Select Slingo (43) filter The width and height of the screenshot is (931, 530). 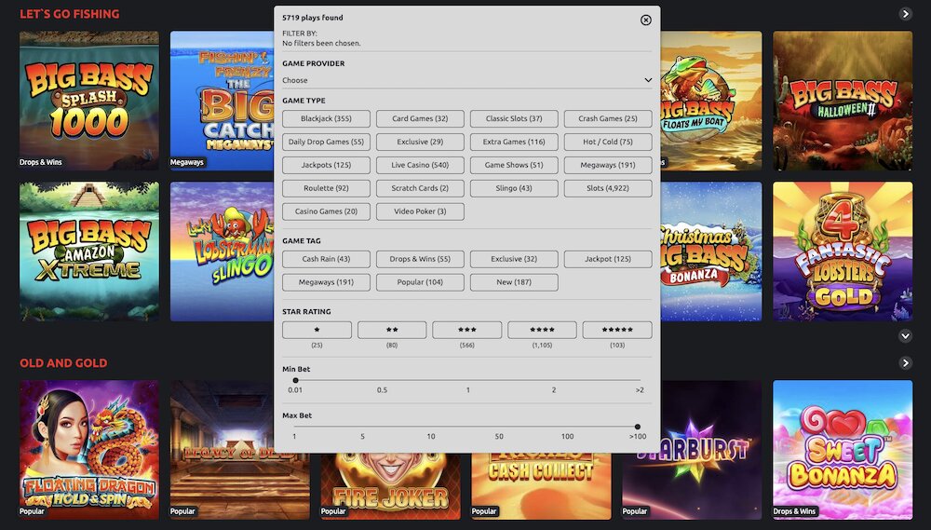click(514, 188)
